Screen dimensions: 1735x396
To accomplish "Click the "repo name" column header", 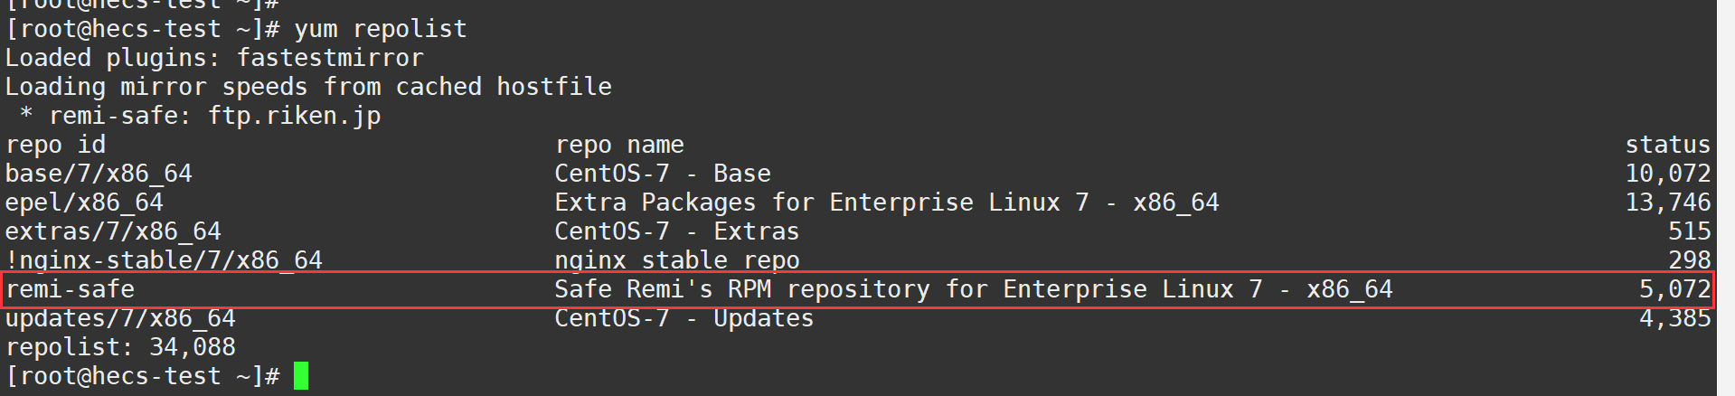I will click(619, 145).
